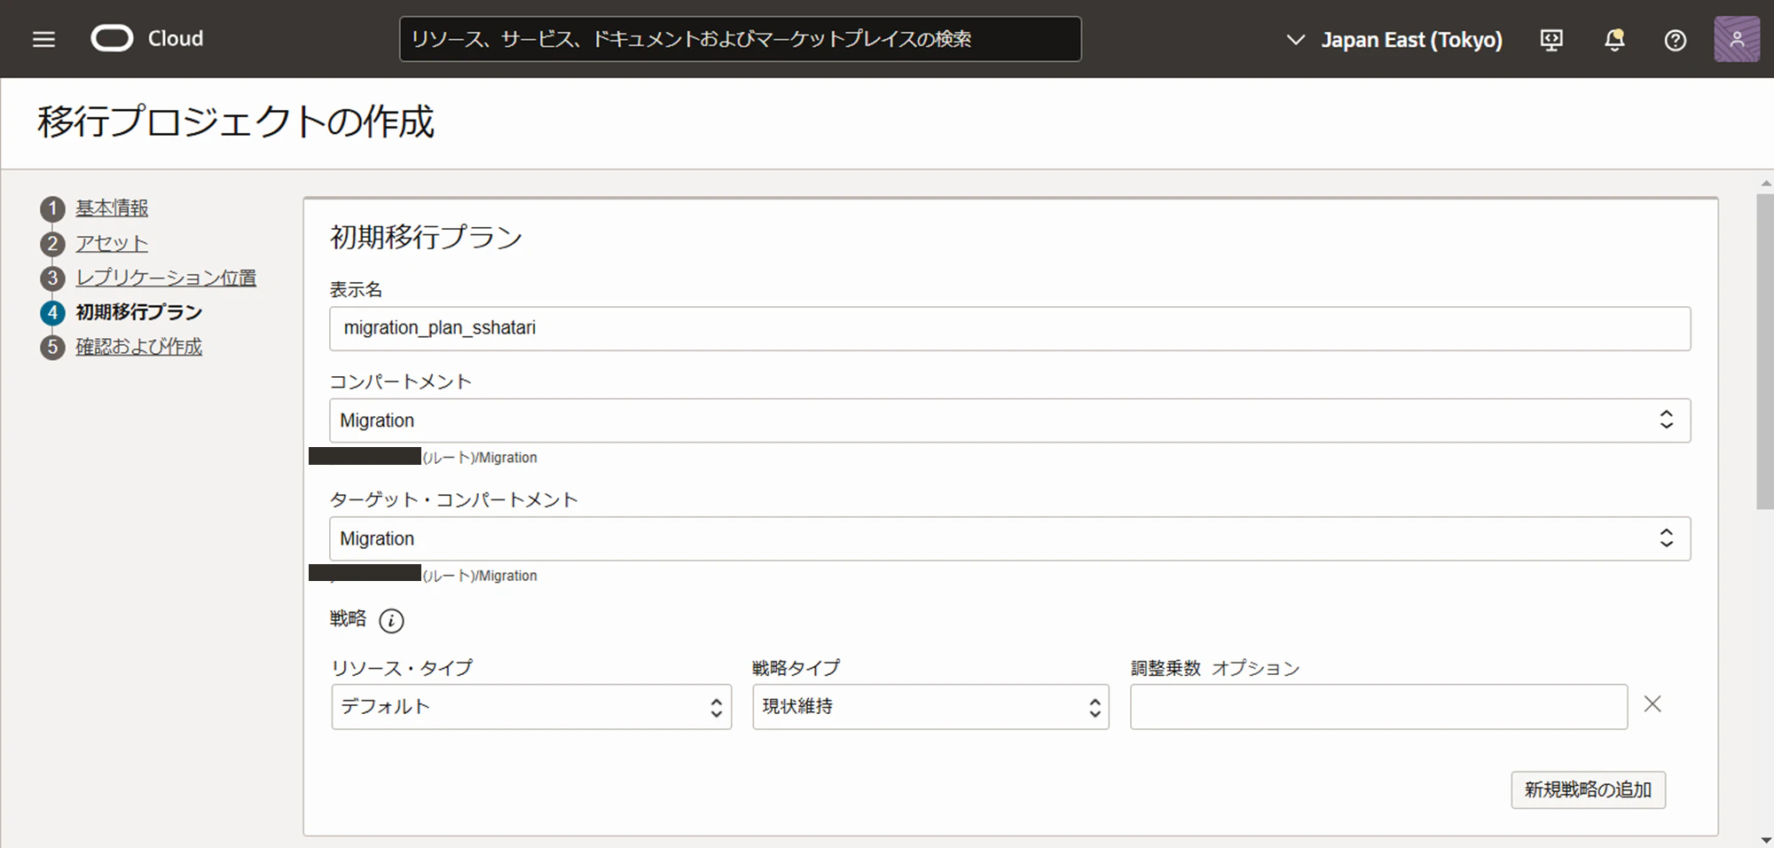Open the 戦略タイプ dropdown
Viewport: 1774px width, 848px height.
(x=930, y=707)
